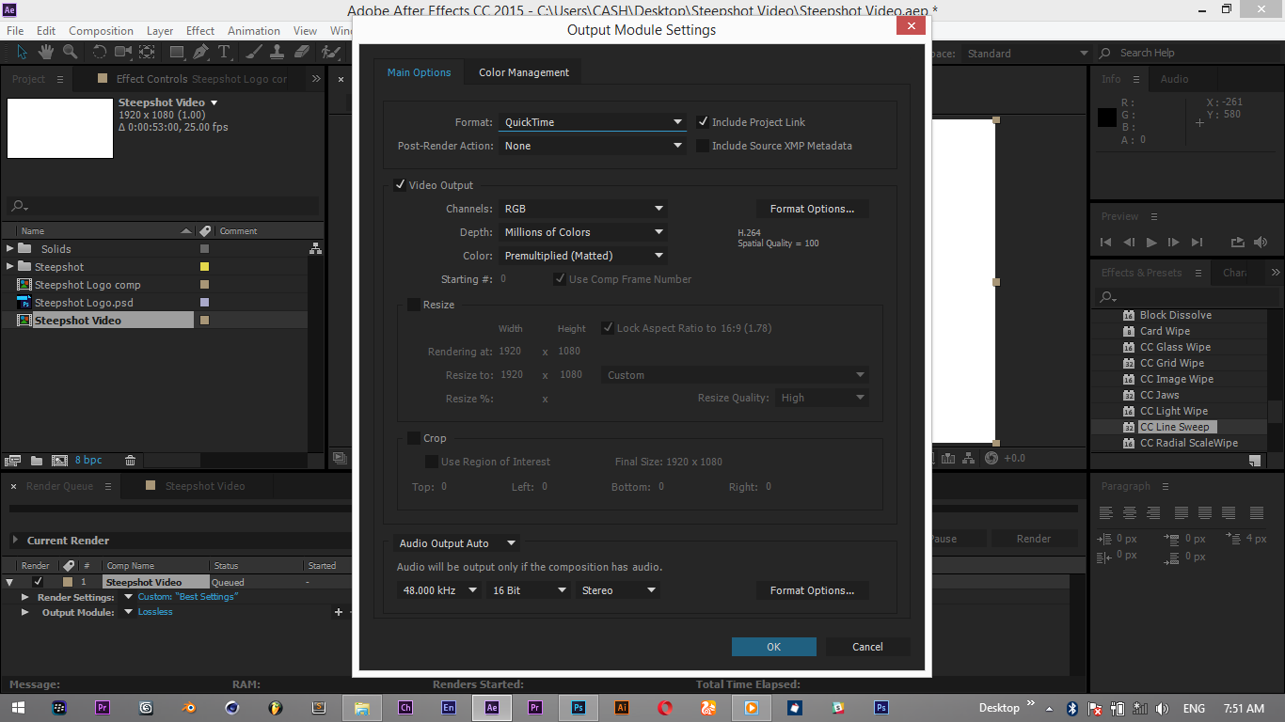Click the Project flowchart view icon

click(315, 249)
